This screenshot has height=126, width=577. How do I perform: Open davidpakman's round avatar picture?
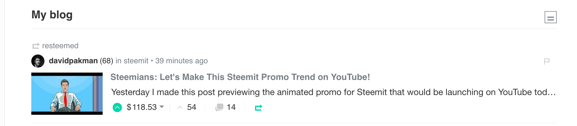pos(38,61)
